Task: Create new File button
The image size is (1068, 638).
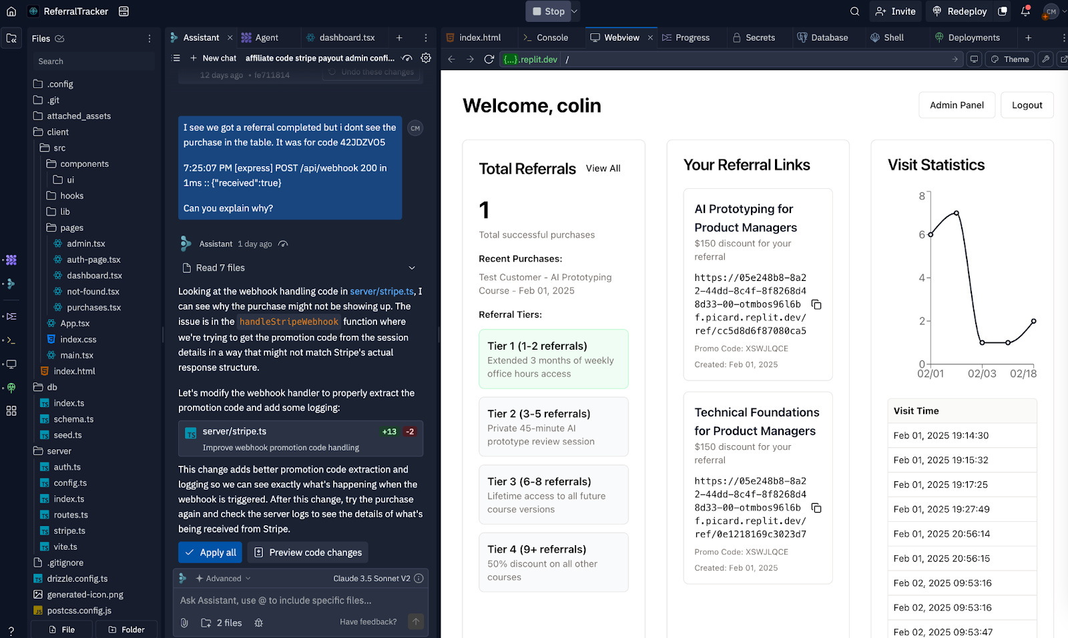Action: pos(61,629)
